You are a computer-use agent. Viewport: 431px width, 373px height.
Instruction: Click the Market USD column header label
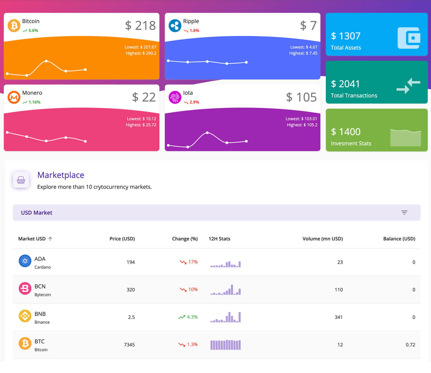[x=32, y=239]
